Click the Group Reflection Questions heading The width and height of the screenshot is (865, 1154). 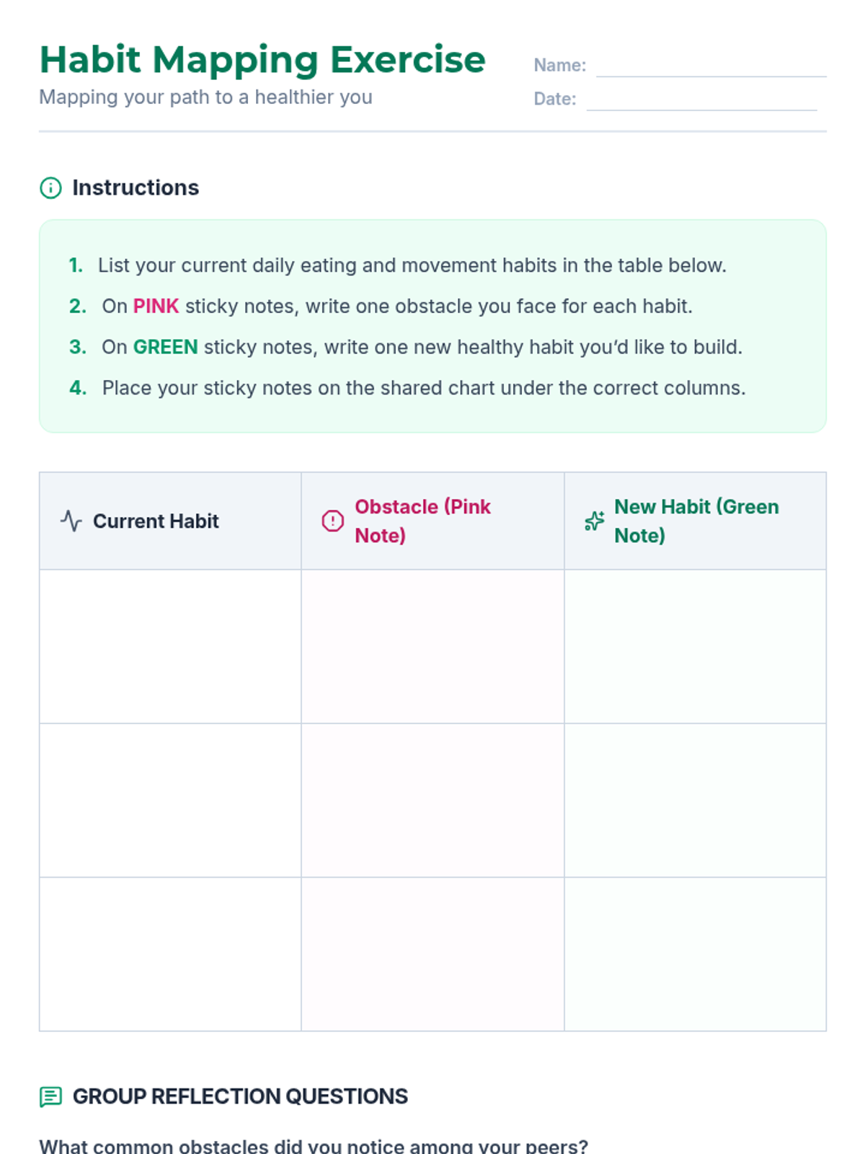pos(240,1096)
